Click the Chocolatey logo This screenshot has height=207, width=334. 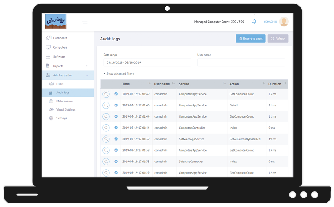[56, 22]
